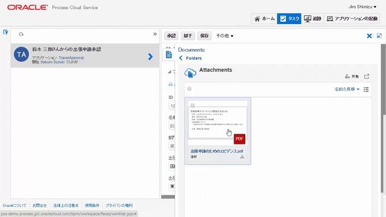The width and height of the screenshot is (386, 217).
Task: Toggle the select-all checkbox in Attachments
Action: [x=189, y=89]
